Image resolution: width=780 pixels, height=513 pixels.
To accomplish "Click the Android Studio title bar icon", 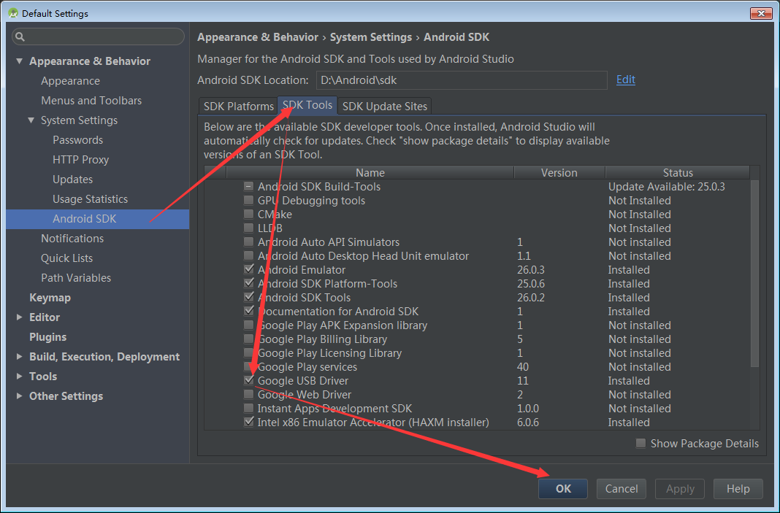I will click(x=13, y=13).
